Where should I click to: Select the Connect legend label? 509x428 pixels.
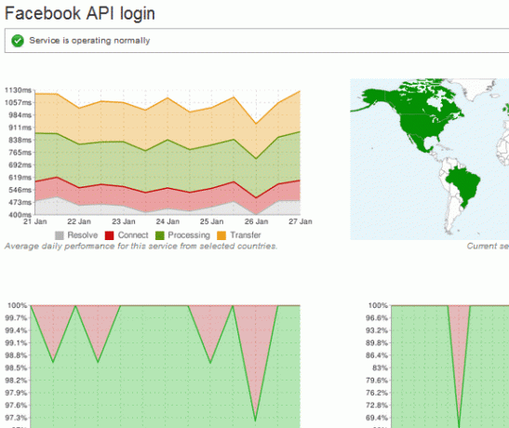[133, 234]
